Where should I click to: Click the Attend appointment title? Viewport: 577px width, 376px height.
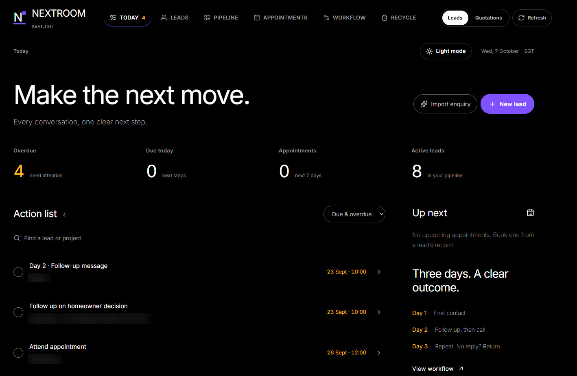(58, 347)
